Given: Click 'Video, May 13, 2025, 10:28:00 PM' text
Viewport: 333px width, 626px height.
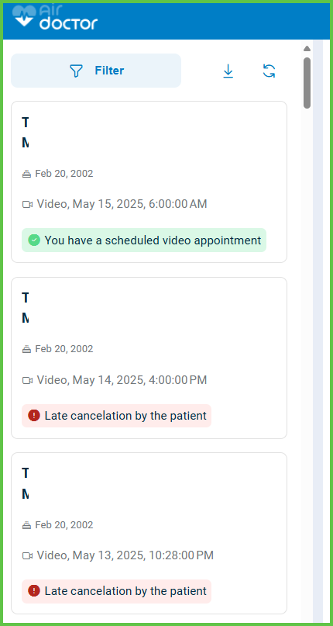Looking at the screenshot, I should [x=125, y=555].
